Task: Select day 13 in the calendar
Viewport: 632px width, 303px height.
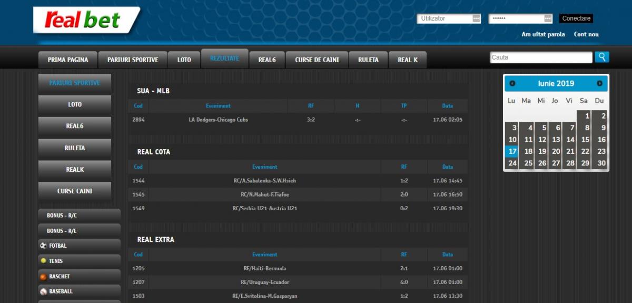Action: (555, 140)
